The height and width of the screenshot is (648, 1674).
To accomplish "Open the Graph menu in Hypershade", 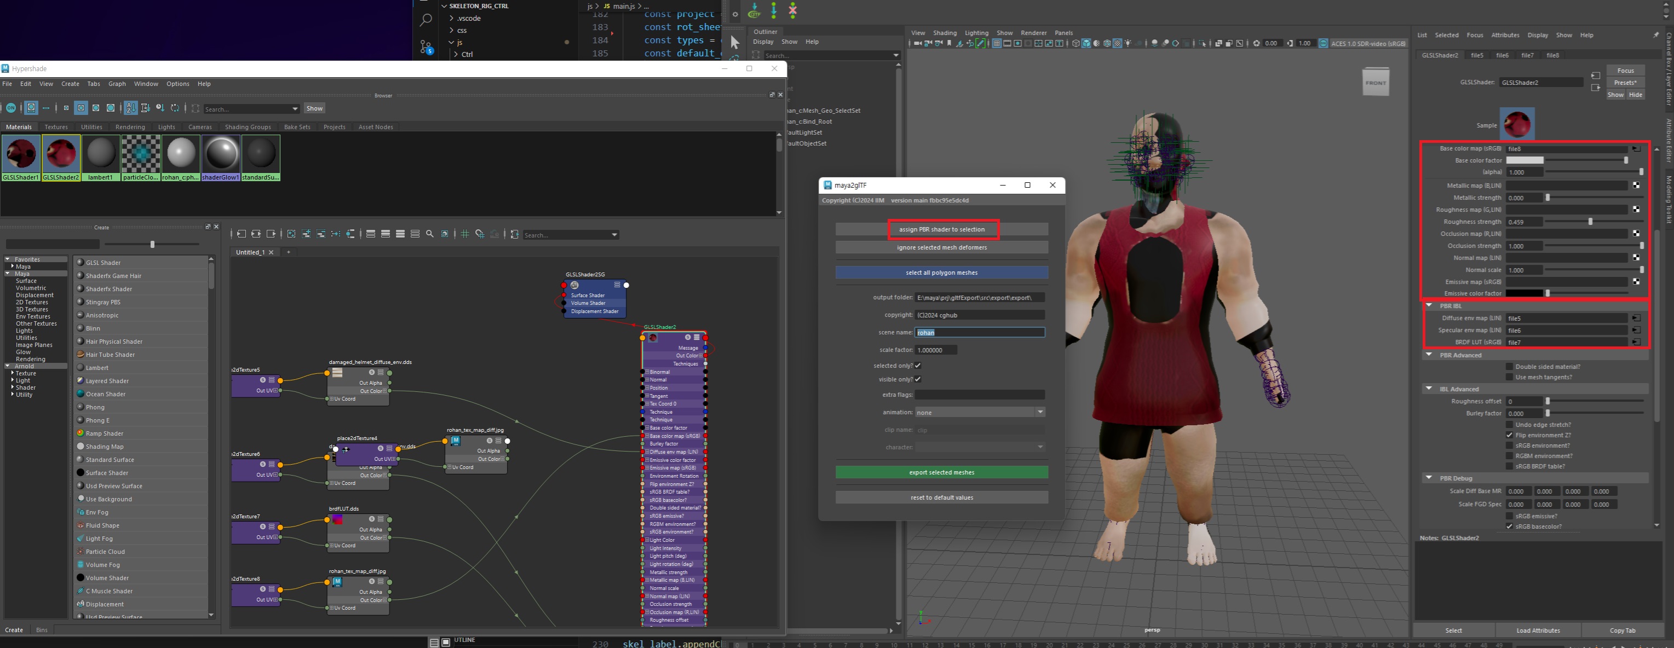I will point(117,84).
